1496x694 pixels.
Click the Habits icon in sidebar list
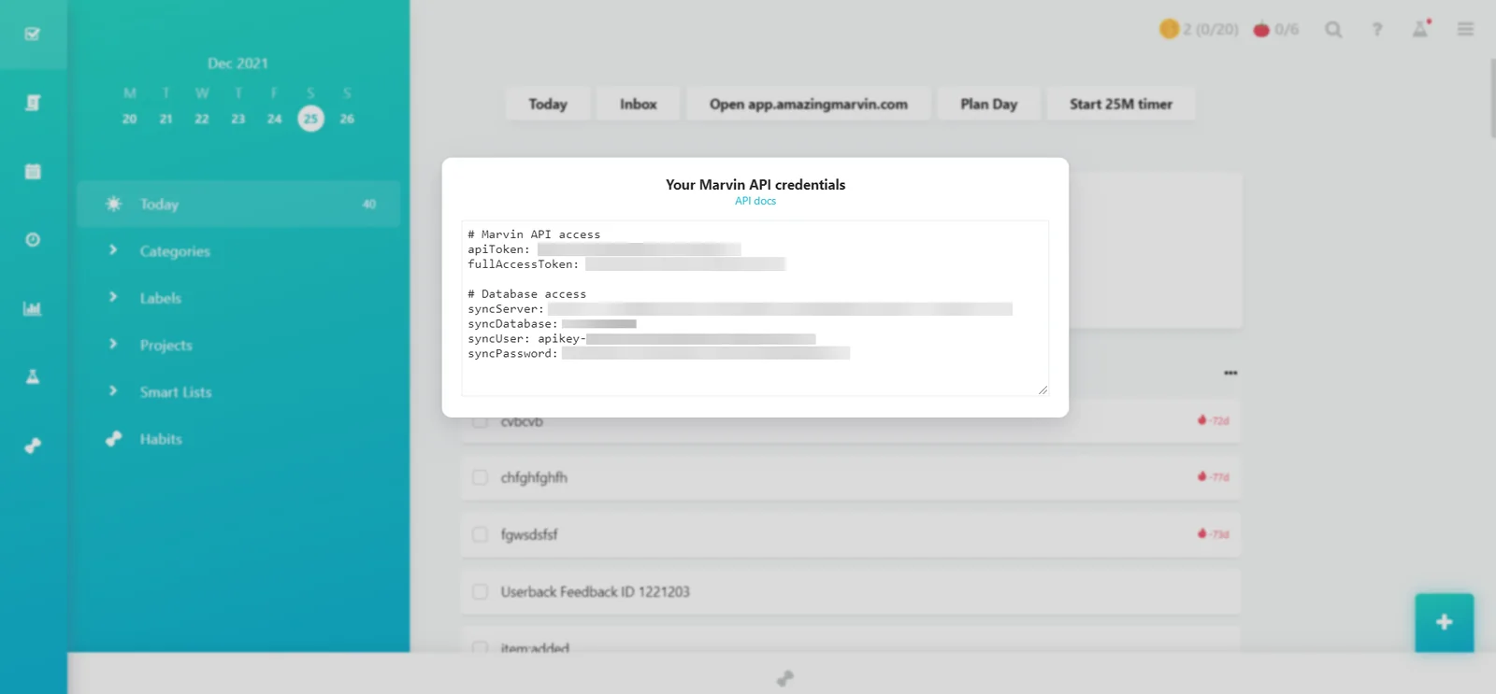[114, 438]
